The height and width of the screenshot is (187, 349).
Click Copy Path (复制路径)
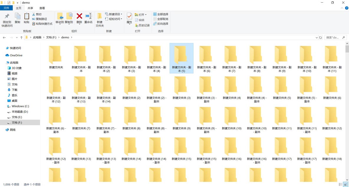(x=39, y=19)
